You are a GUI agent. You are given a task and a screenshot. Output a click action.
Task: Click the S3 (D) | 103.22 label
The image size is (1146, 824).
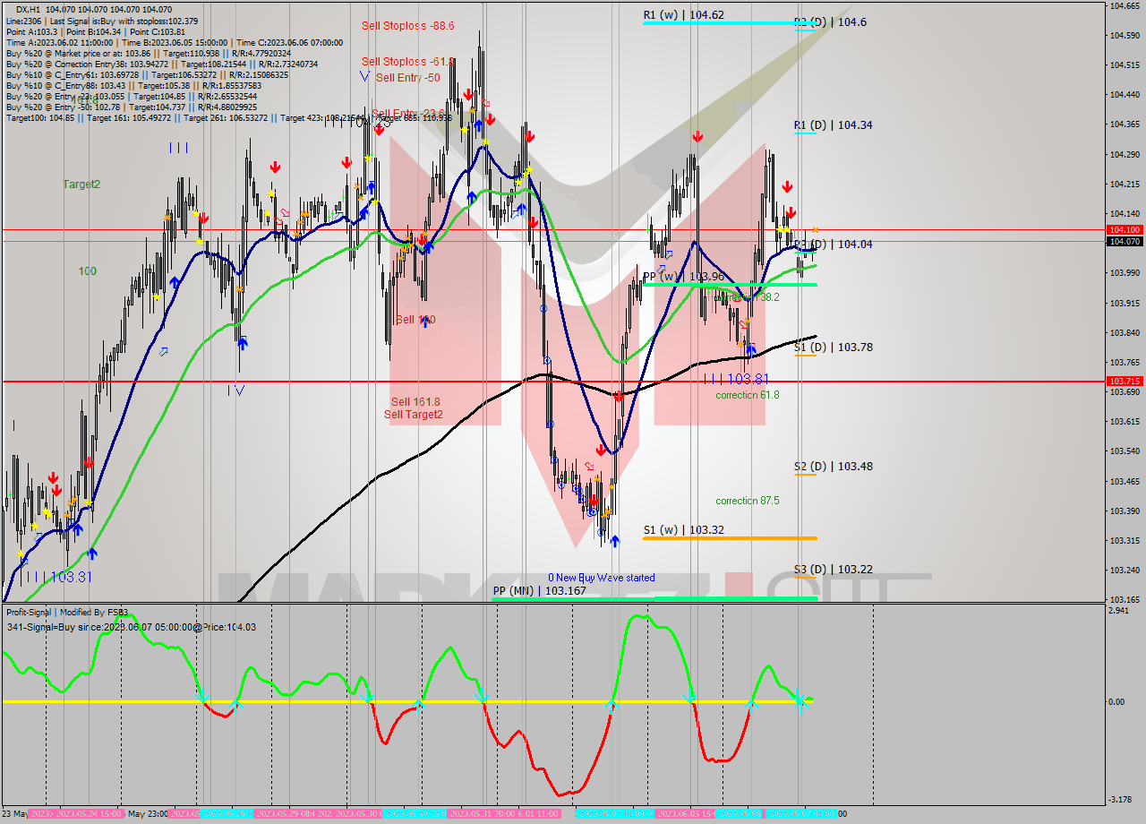click(x=833, y=569)
